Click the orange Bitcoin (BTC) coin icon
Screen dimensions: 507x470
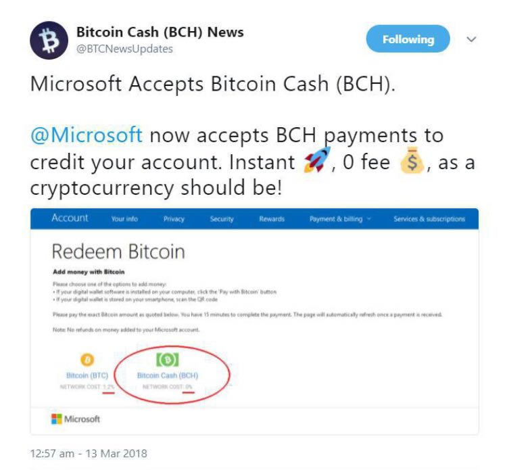[x=87, y=359]
